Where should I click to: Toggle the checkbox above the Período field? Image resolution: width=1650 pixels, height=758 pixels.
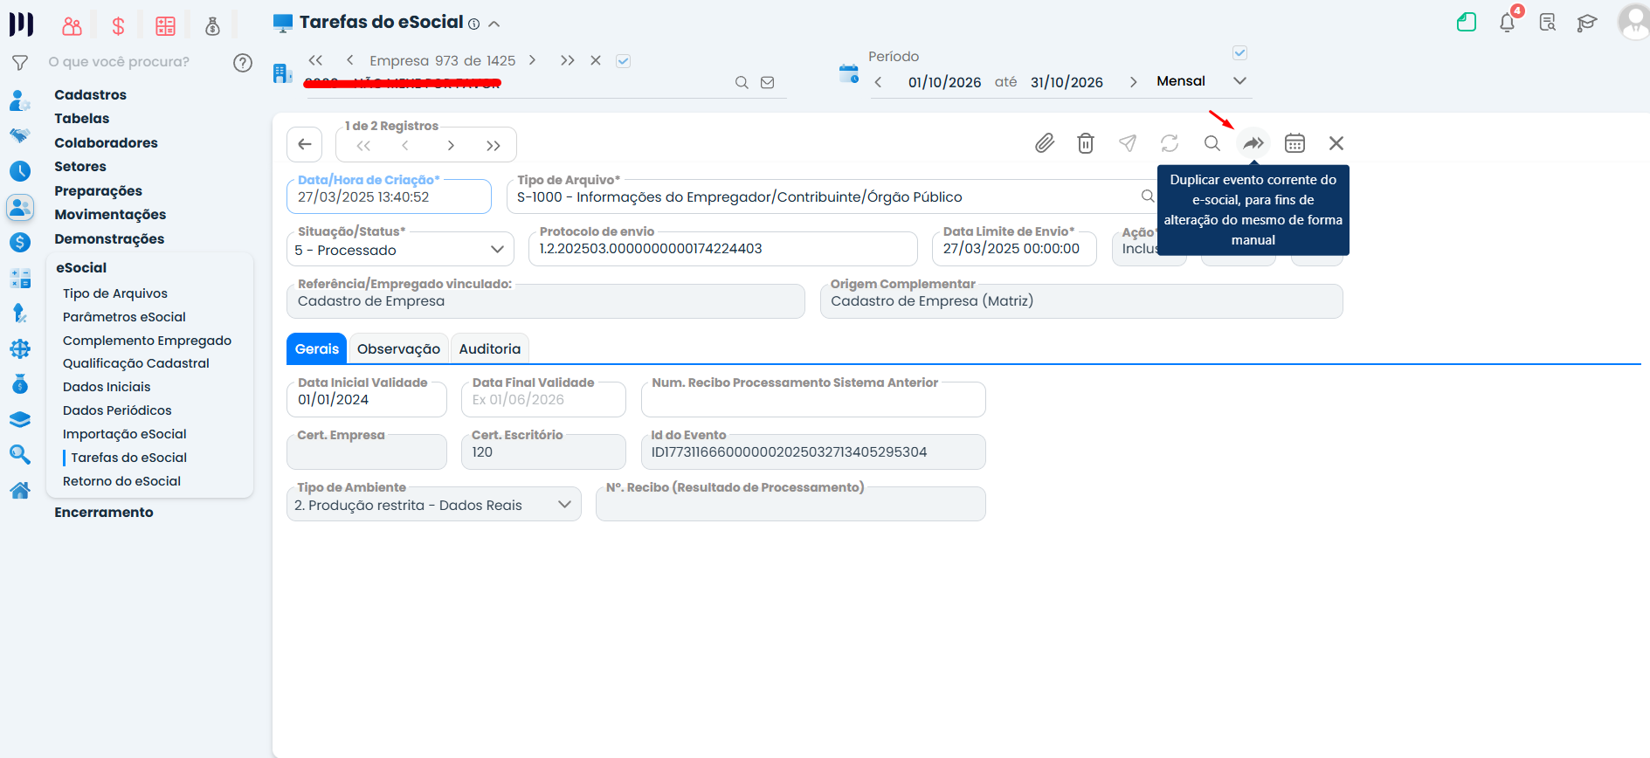tap(1239, 53)
